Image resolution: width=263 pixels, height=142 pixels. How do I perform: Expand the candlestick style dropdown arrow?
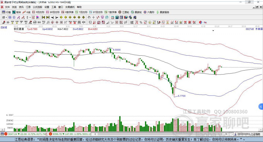[x=30, y=17]
